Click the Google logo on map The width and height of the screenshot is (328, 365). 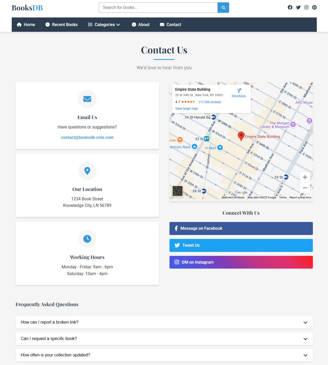coord(241,192)
